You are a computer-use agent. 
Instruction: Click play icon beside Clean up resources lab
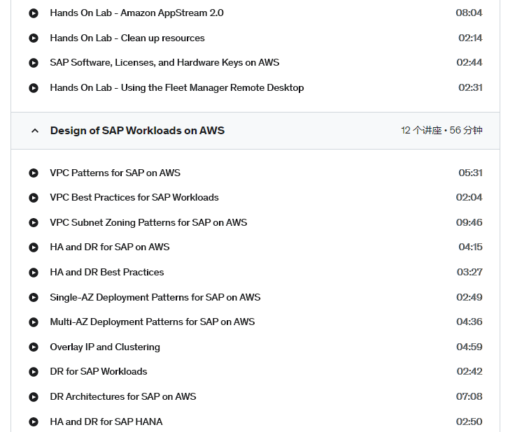coord(34,38)
